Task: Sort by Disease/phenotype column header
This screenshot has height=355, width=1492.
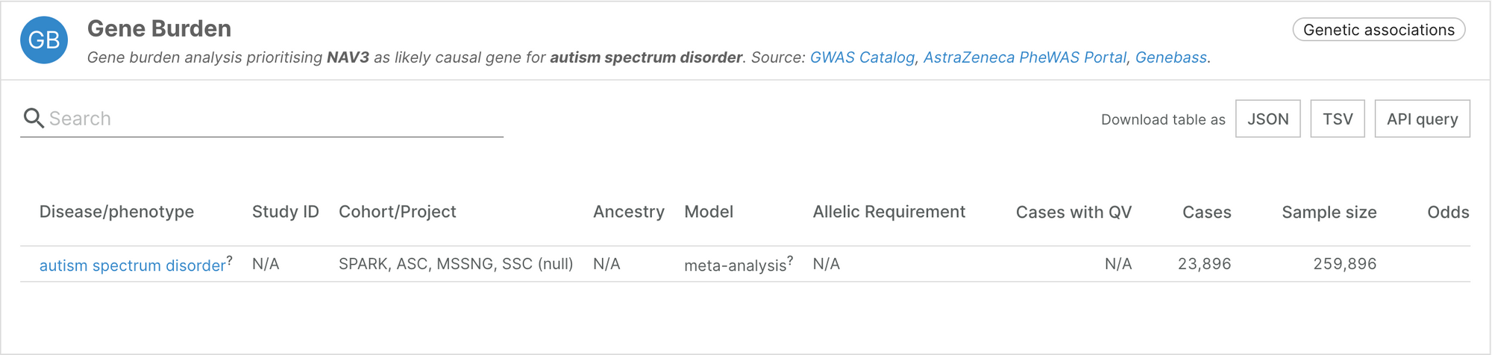Action: tap(116, 212)
